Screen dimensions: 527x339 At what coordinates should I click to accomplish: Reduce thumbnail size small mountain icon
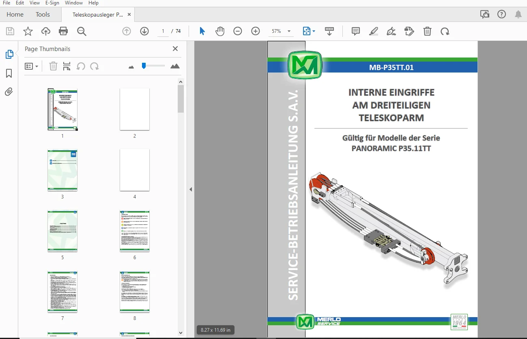pos(131,67)
